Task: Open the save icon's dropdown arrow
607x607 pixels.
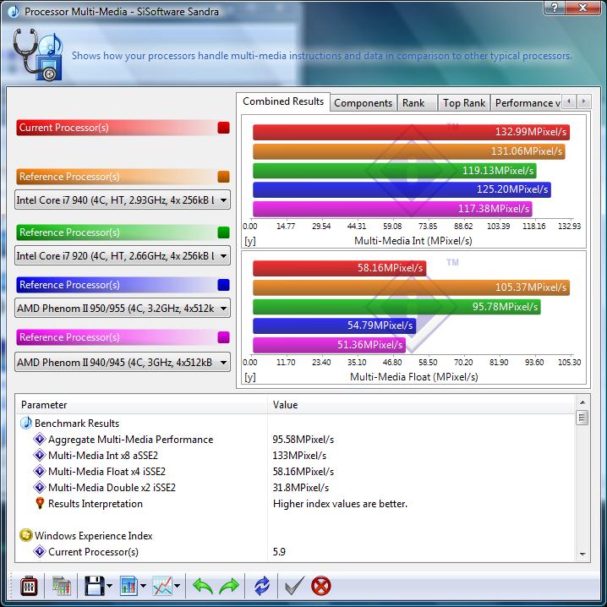Action: point(109,586)
